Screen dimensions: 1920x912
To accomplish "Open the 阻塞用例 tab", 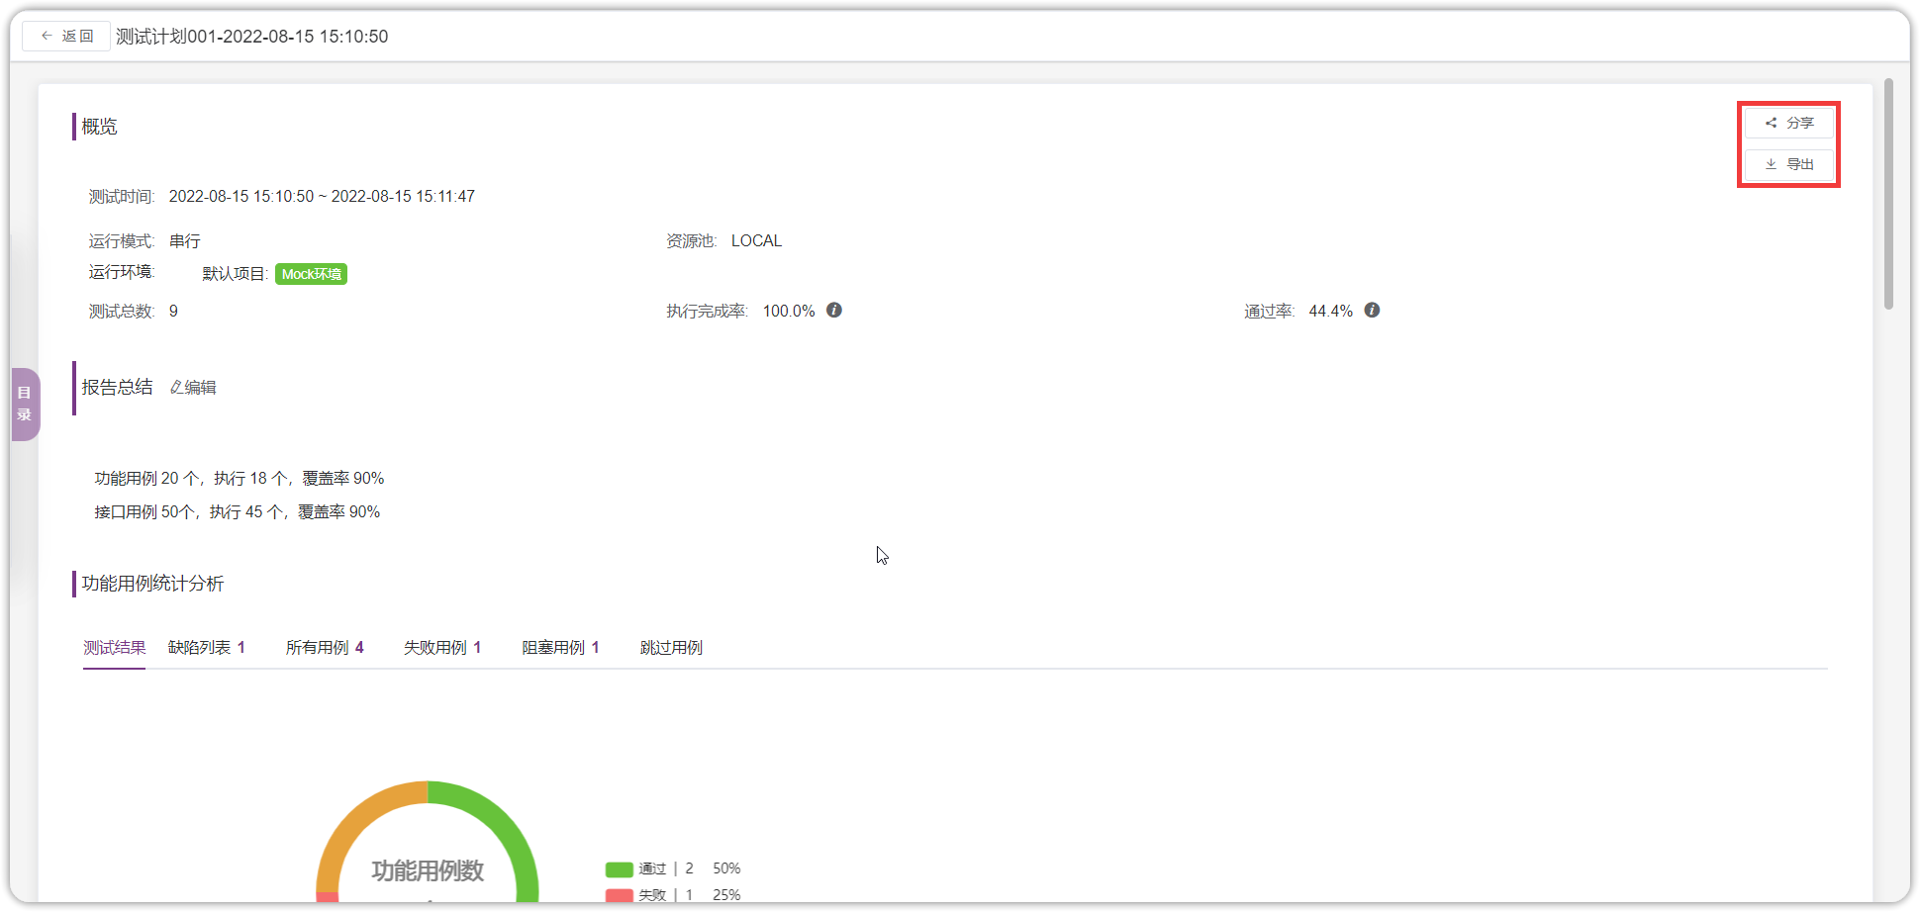I will point(560,647).
